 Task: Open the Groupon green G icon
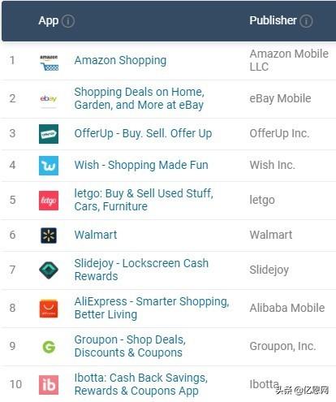coord(49,347)
